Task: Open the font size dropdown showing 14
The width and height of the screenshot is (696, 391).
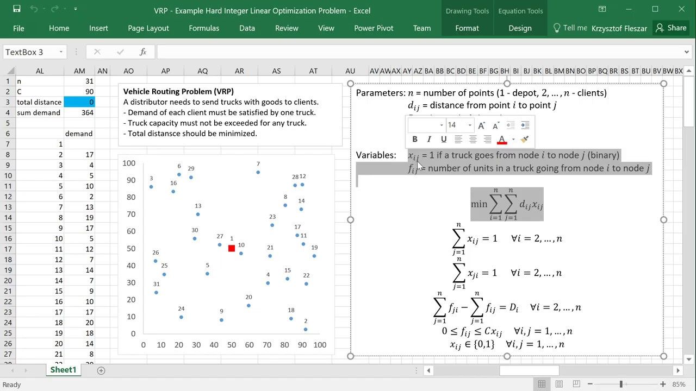Action: [470, 125]
